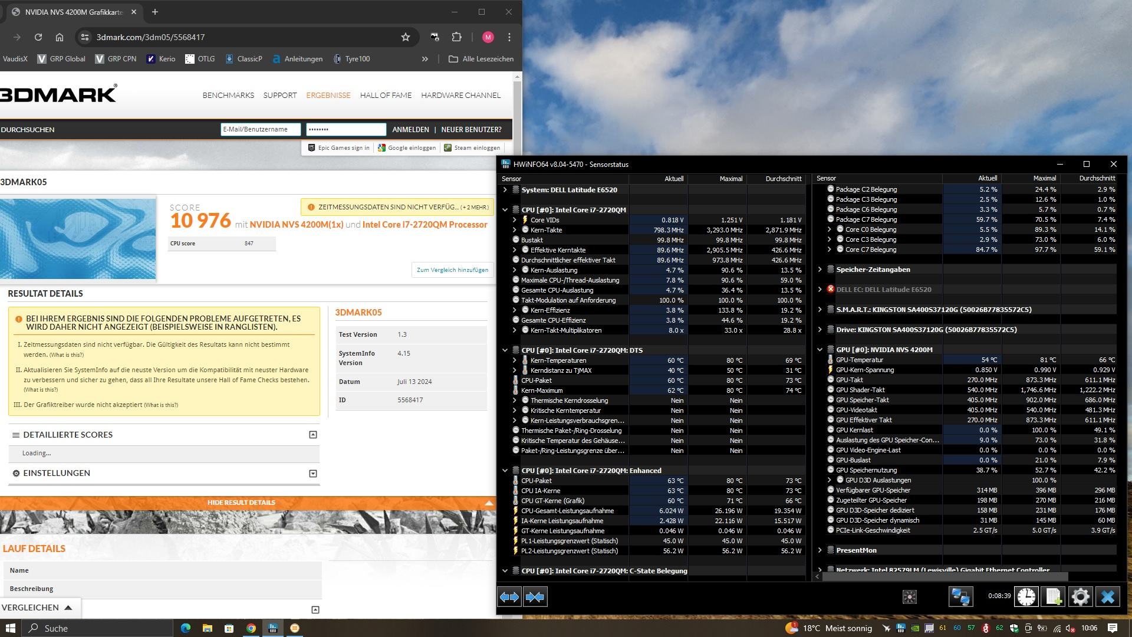Click airplane mode tray icon

[886, 628]
